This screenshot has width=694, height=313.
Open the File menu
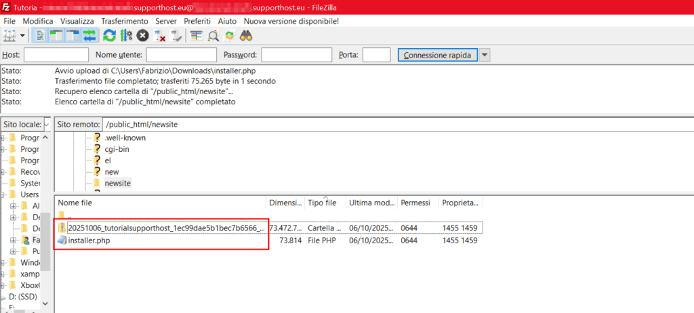(x=9, y=21)
